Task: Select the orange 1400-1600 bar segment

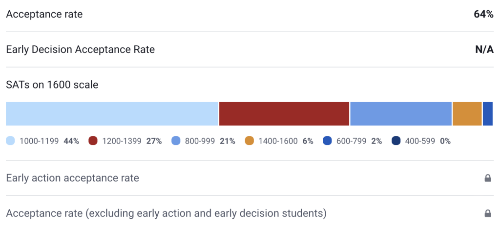Action: (467, 114)
